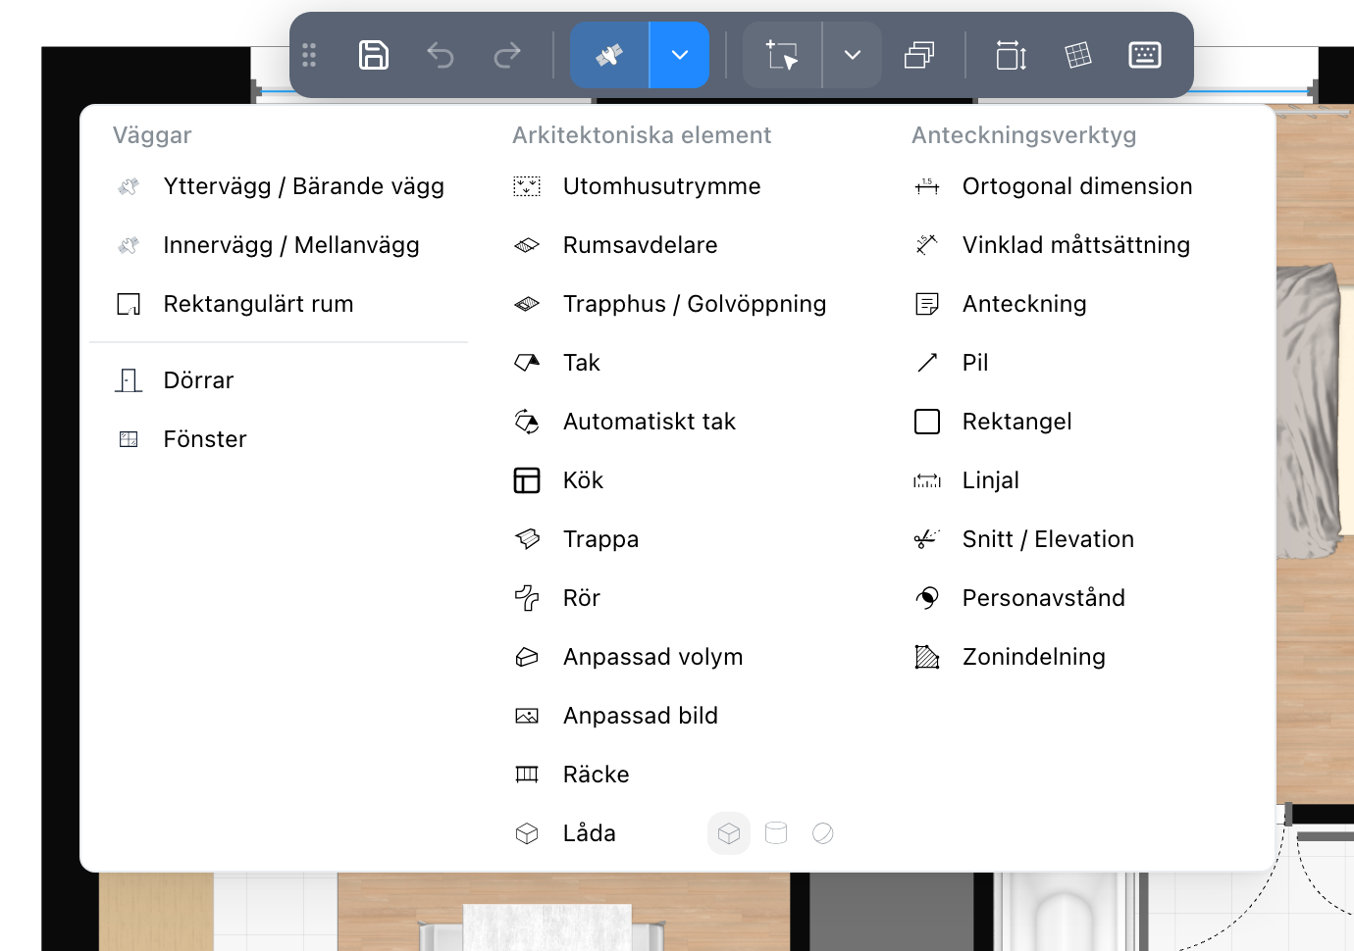Viewport: 1354px width, 951px height.
Task: Choose the Rumsavdelare tool
Action: pos(616,245)
